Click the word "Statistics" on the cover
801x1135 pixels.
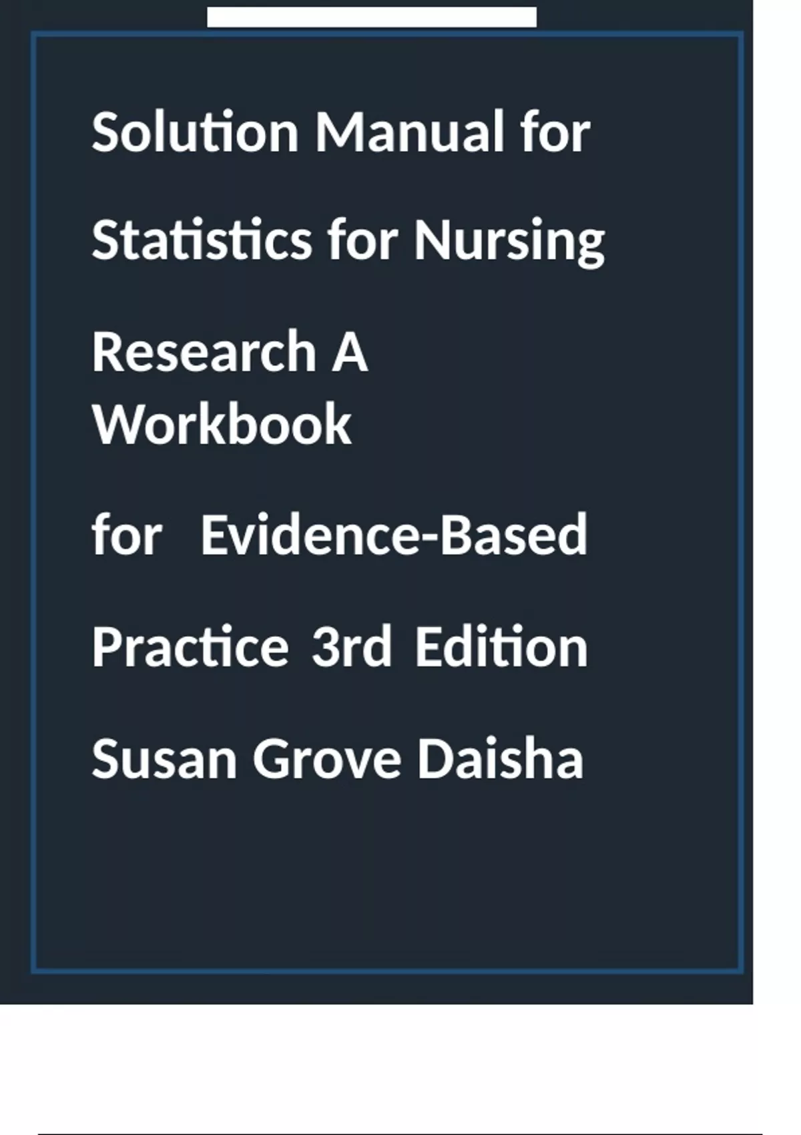click(202, 240)
